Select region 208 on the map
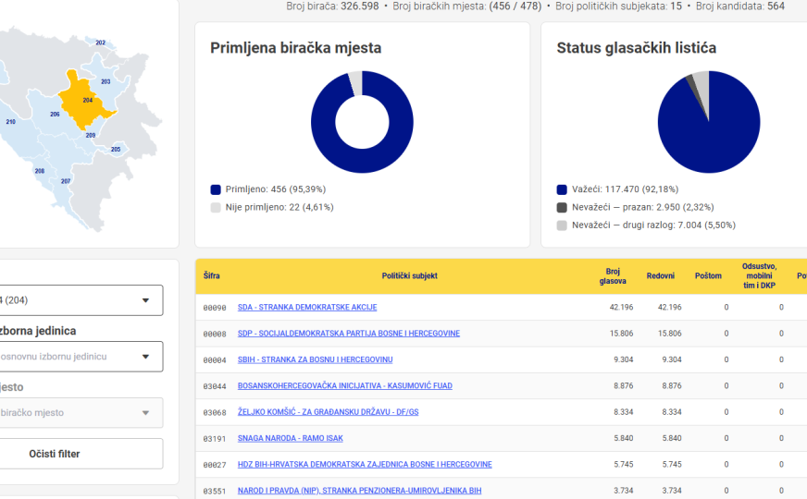Screen dimensions: 807x499 coord(40,171)
